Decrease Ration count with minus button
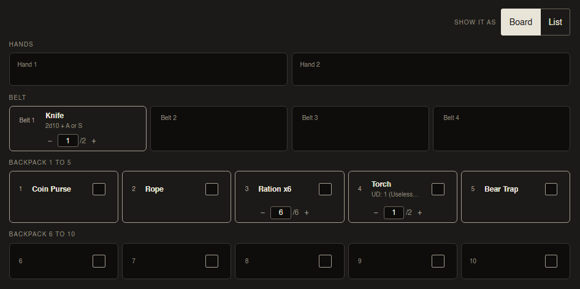The height and width of the screenshot is (289, 580). coord(262,212)
